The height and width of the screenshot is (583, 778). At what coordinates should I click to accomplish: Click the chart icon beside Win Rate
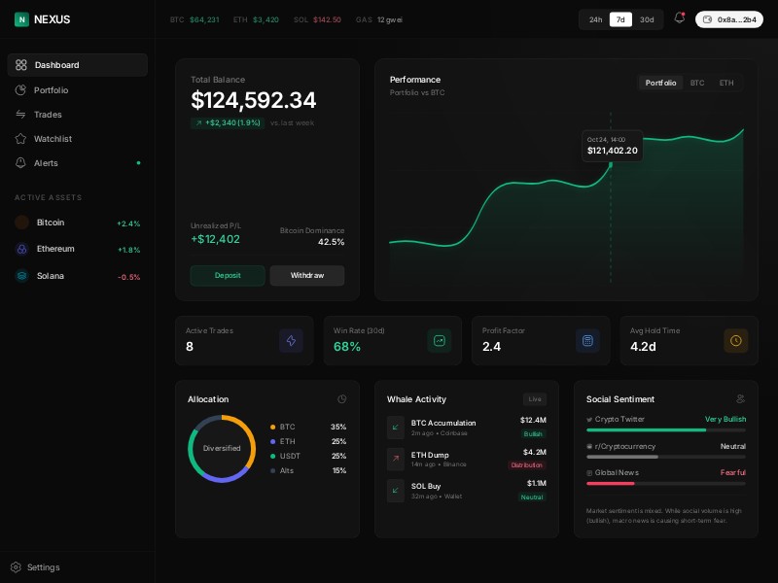(x=440, y=341)
